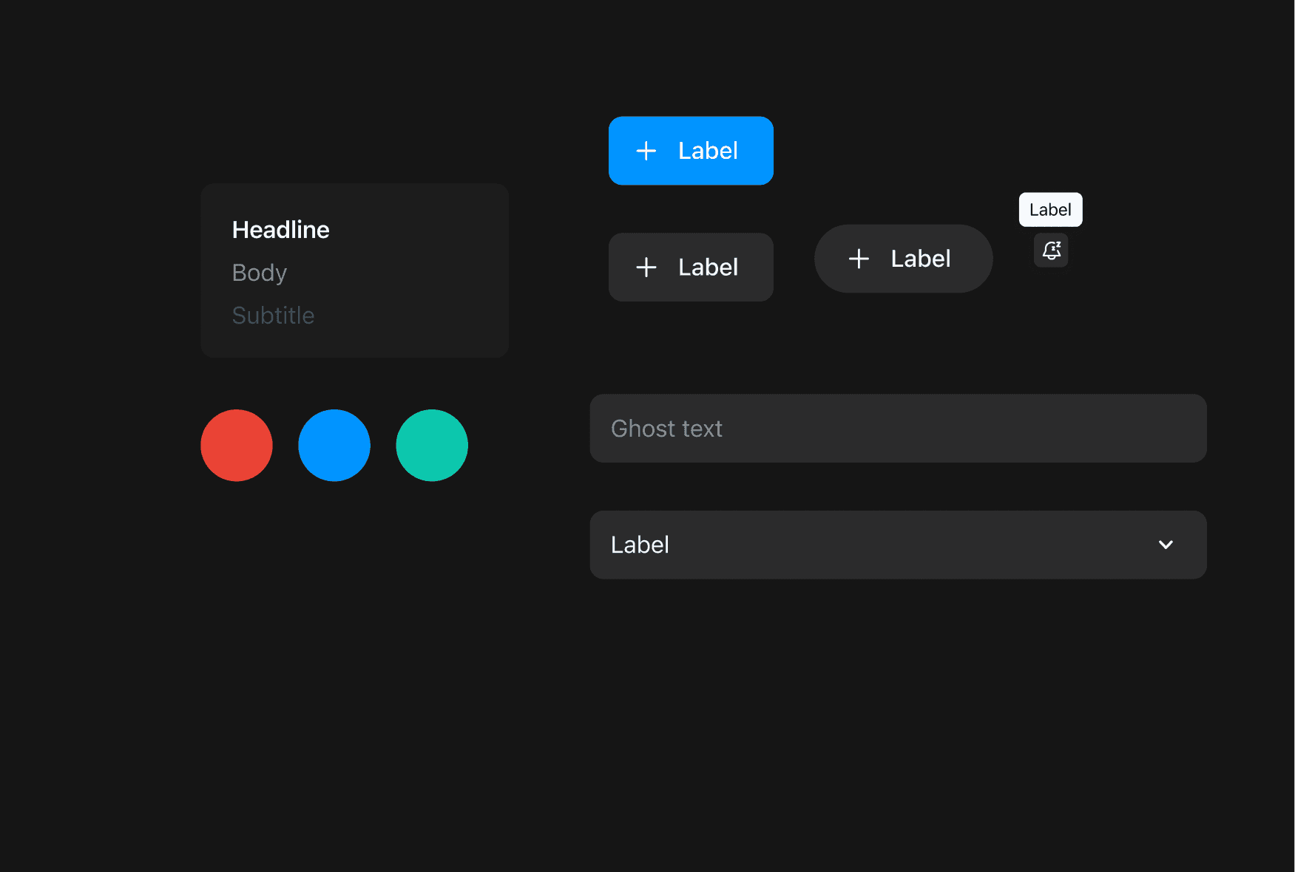Screen dimensions: 1295x872
Task: Select the blue color circle
Action: click(334, 446)
